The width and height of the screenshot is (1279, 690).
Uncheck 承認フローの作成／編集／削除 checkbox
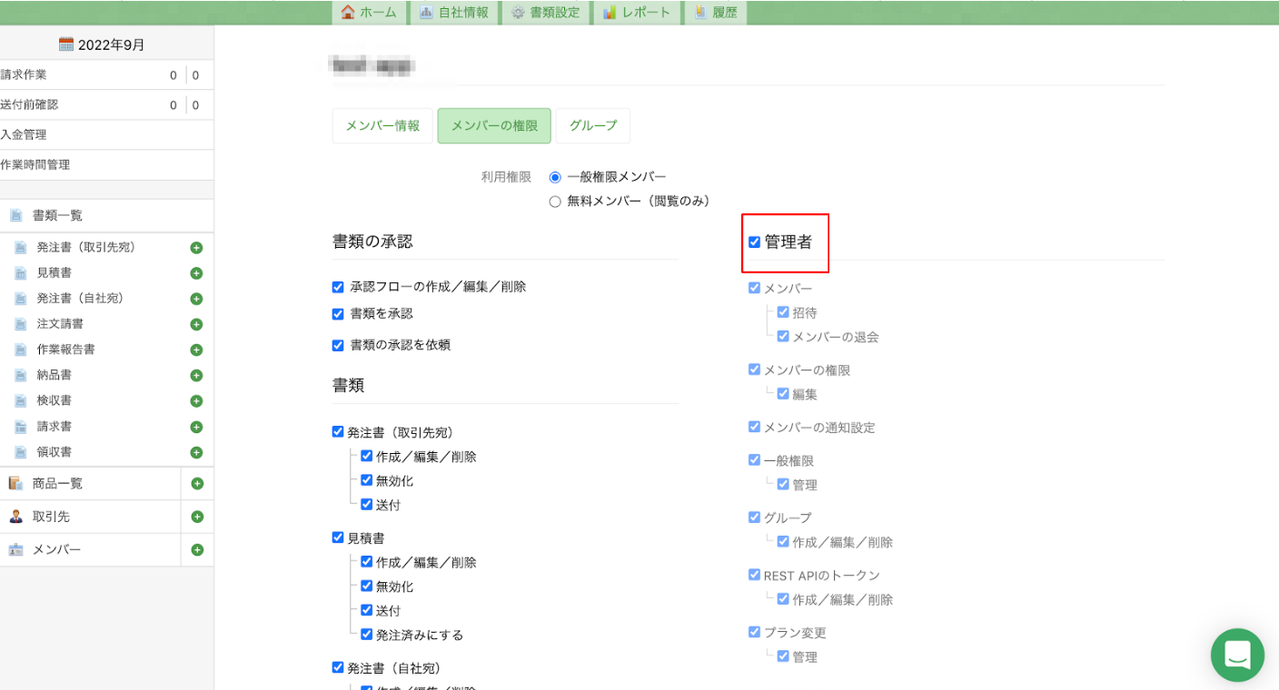click(x=338, y=287)
